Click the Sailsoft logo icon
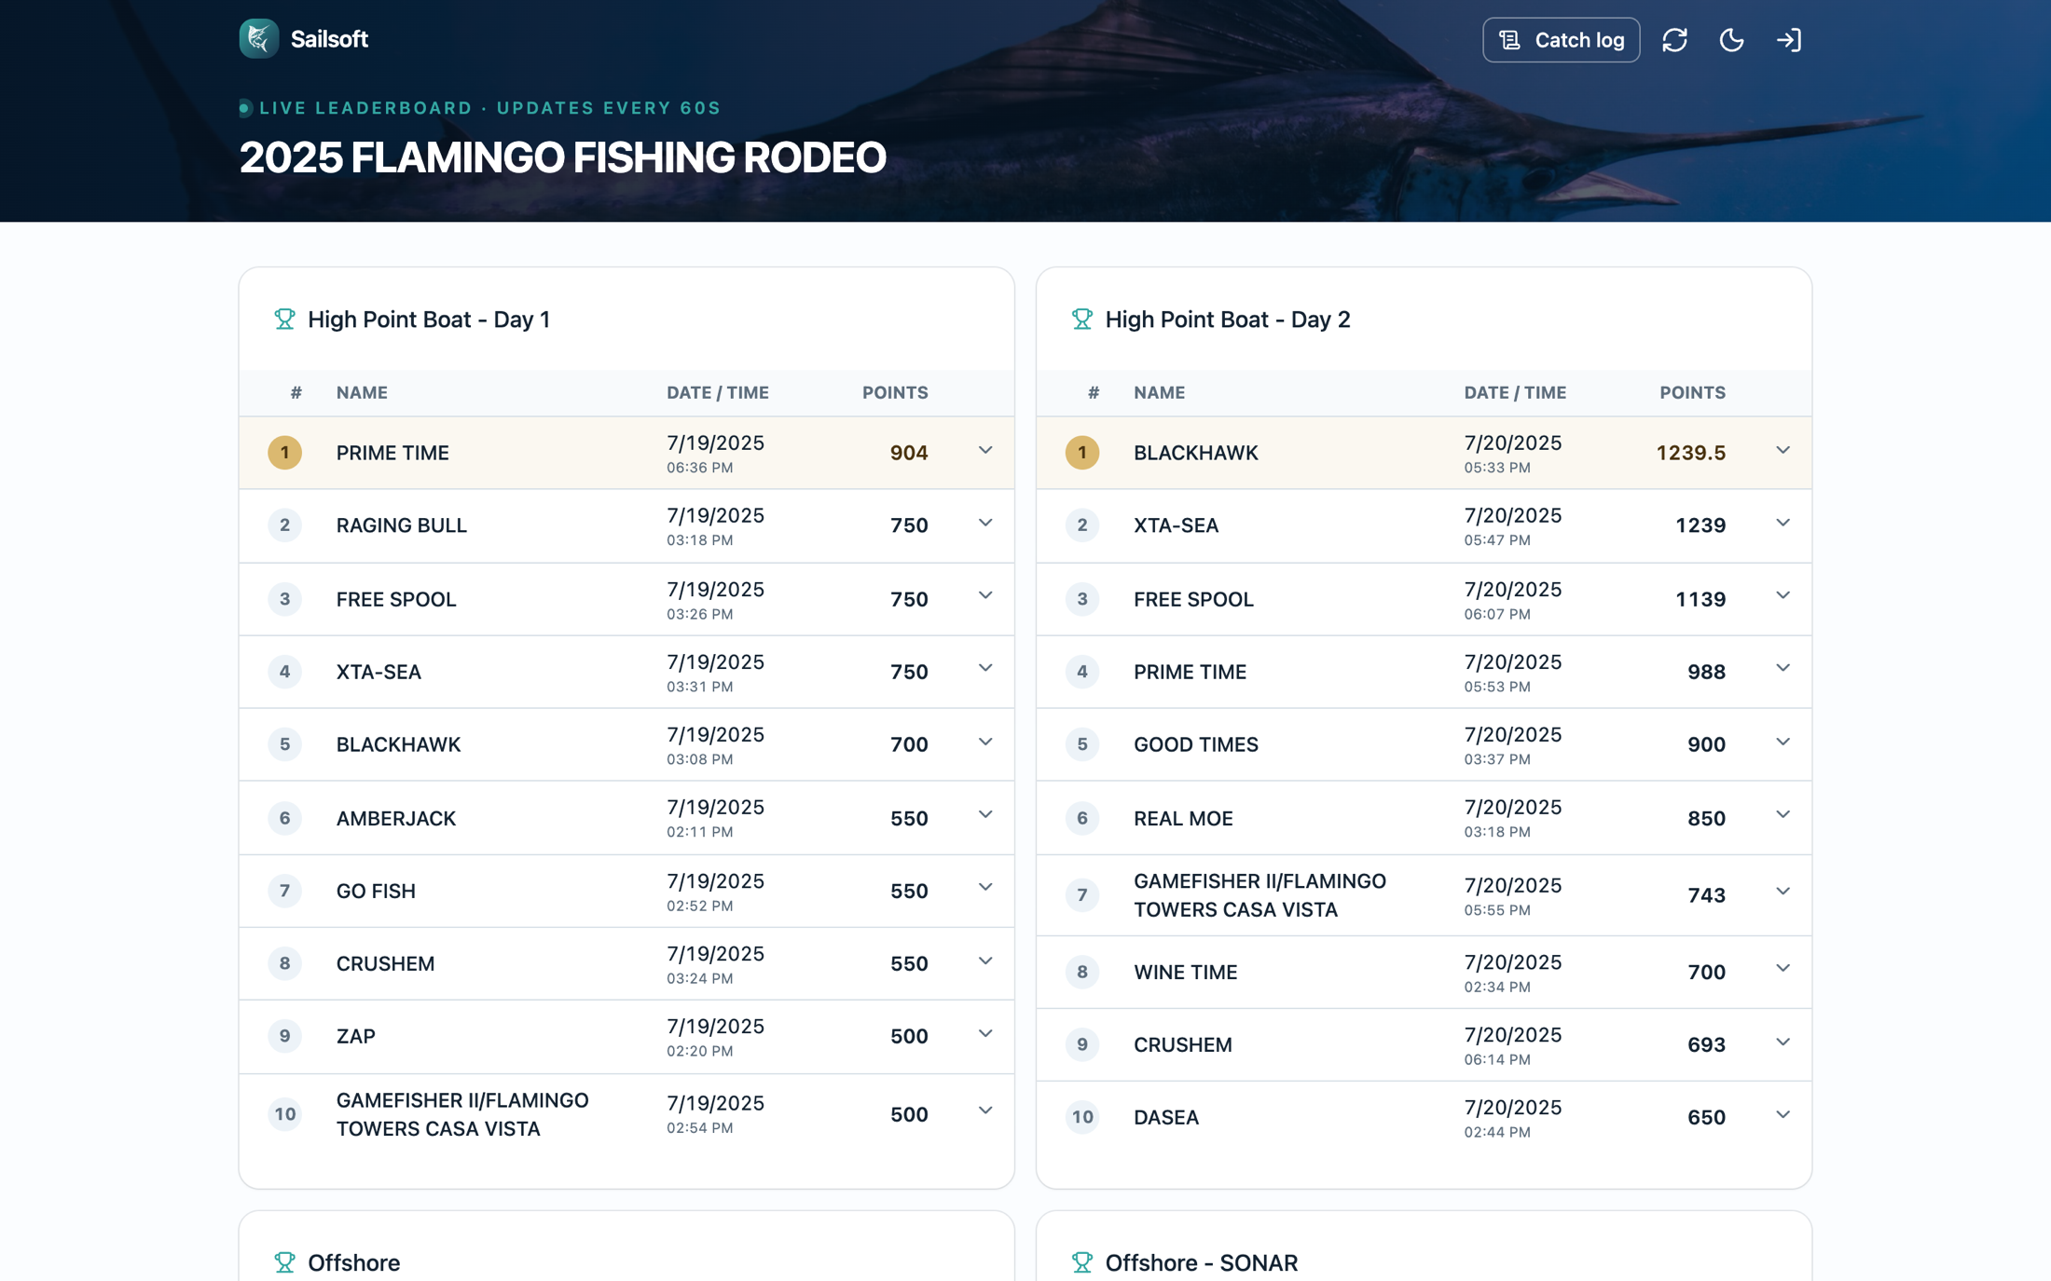Image resolution: width=2051 pixels, height=1281 pixels. 259,39
